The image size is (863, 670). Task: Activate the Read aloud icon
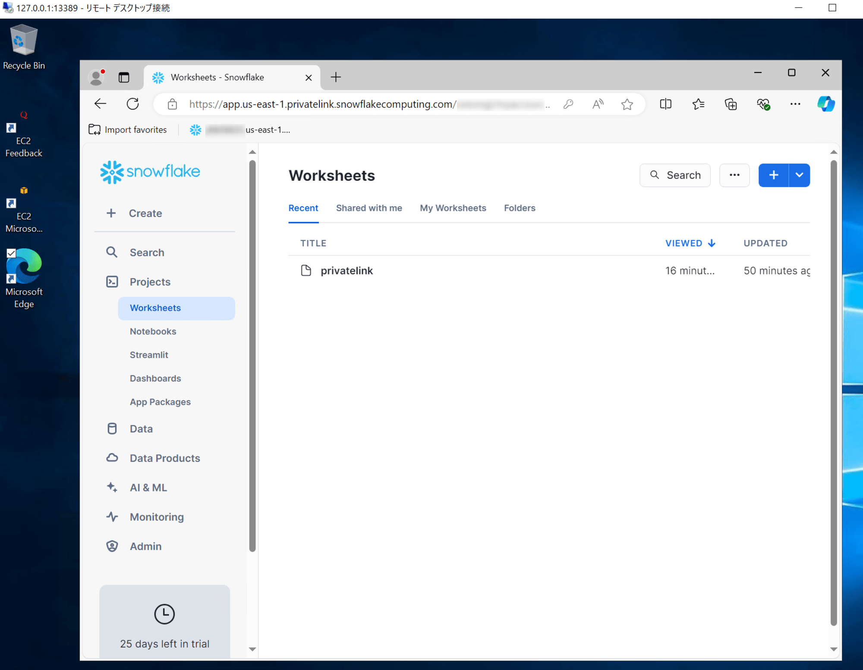(x=598, y=104)
